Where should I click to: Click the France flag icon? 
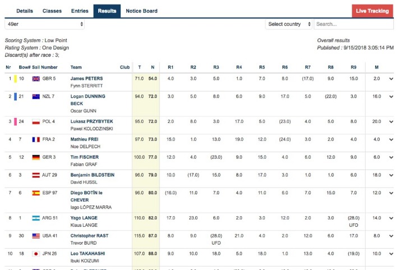coord(36,139)
